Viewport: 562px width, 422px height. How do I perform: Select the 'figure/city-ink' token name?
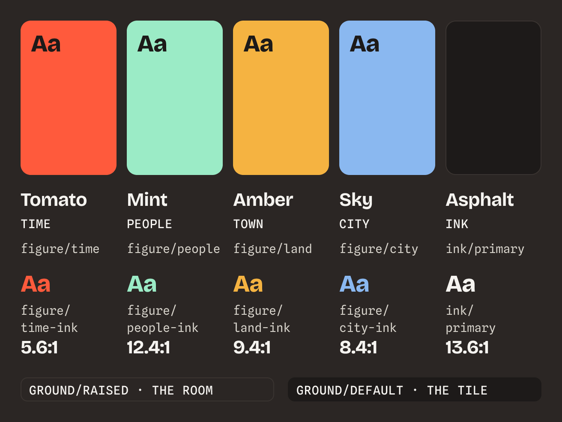tap(368, 319)
